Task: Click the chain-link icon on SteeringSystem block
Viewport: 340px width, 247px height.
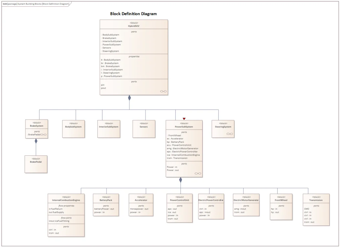Action: click(230, 133)
